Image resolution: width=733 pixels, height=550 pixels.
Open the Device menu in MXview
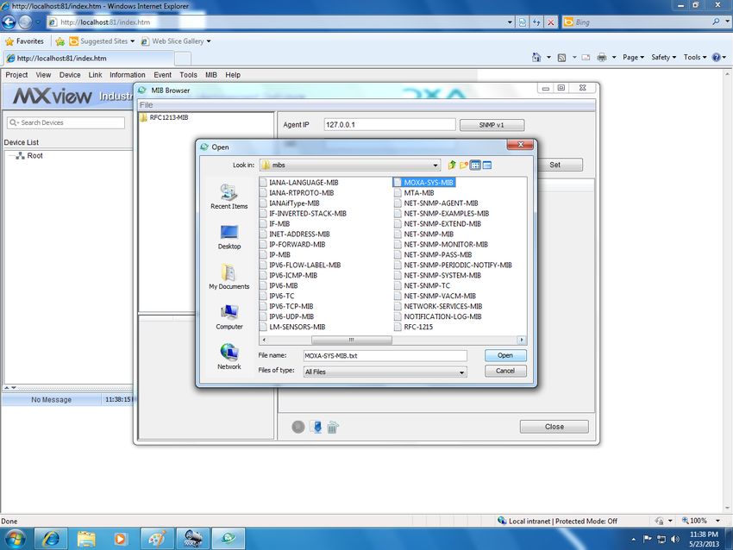tap(70, 75)
